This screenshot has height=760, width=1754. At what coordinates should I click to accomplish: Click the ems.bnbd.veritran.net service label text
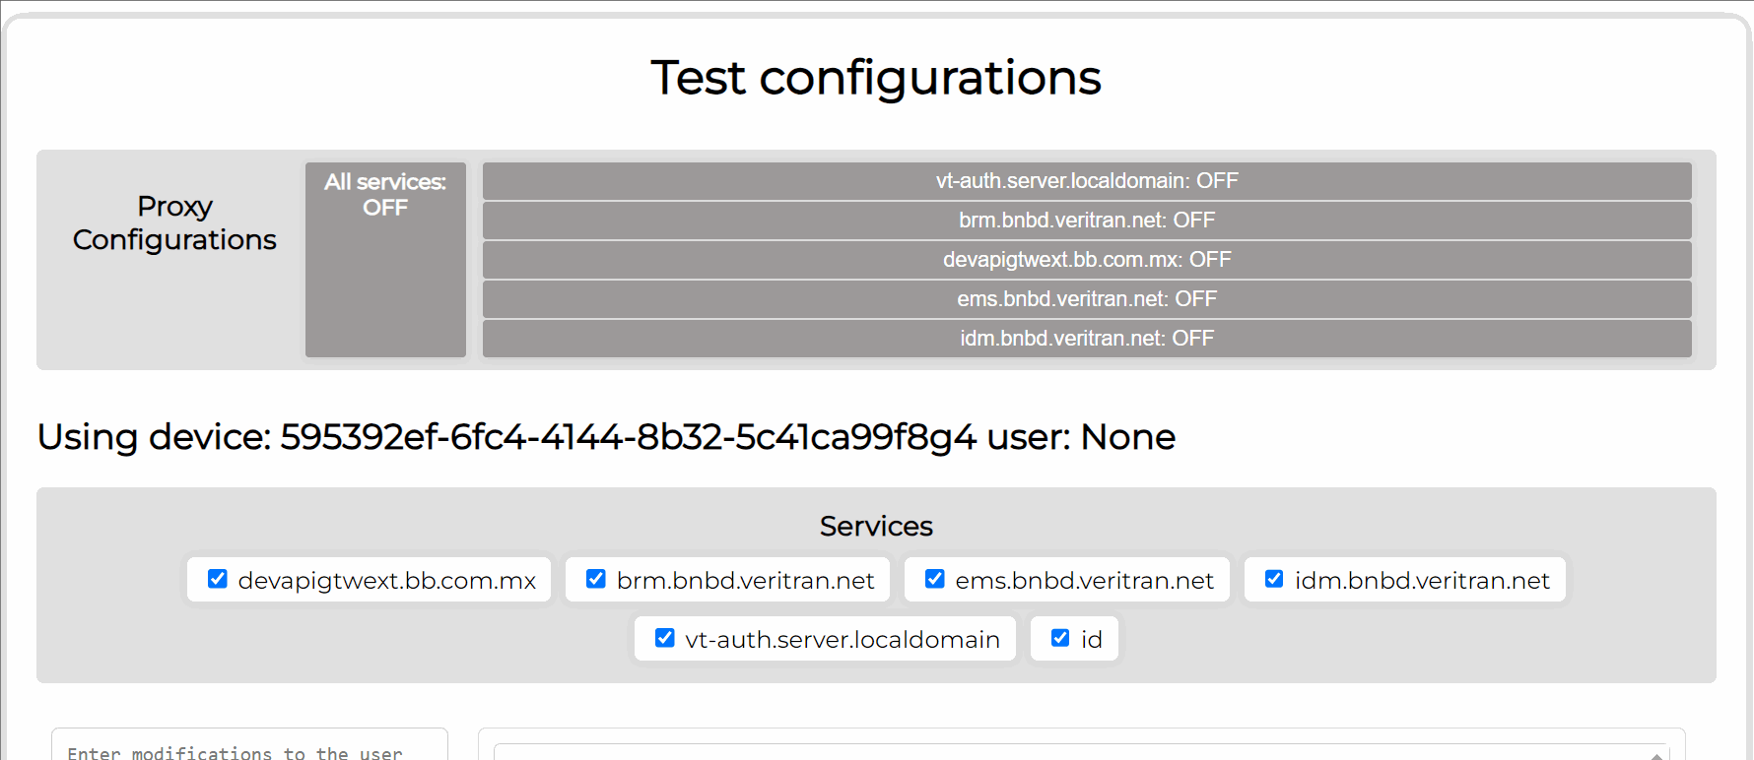1084,581
